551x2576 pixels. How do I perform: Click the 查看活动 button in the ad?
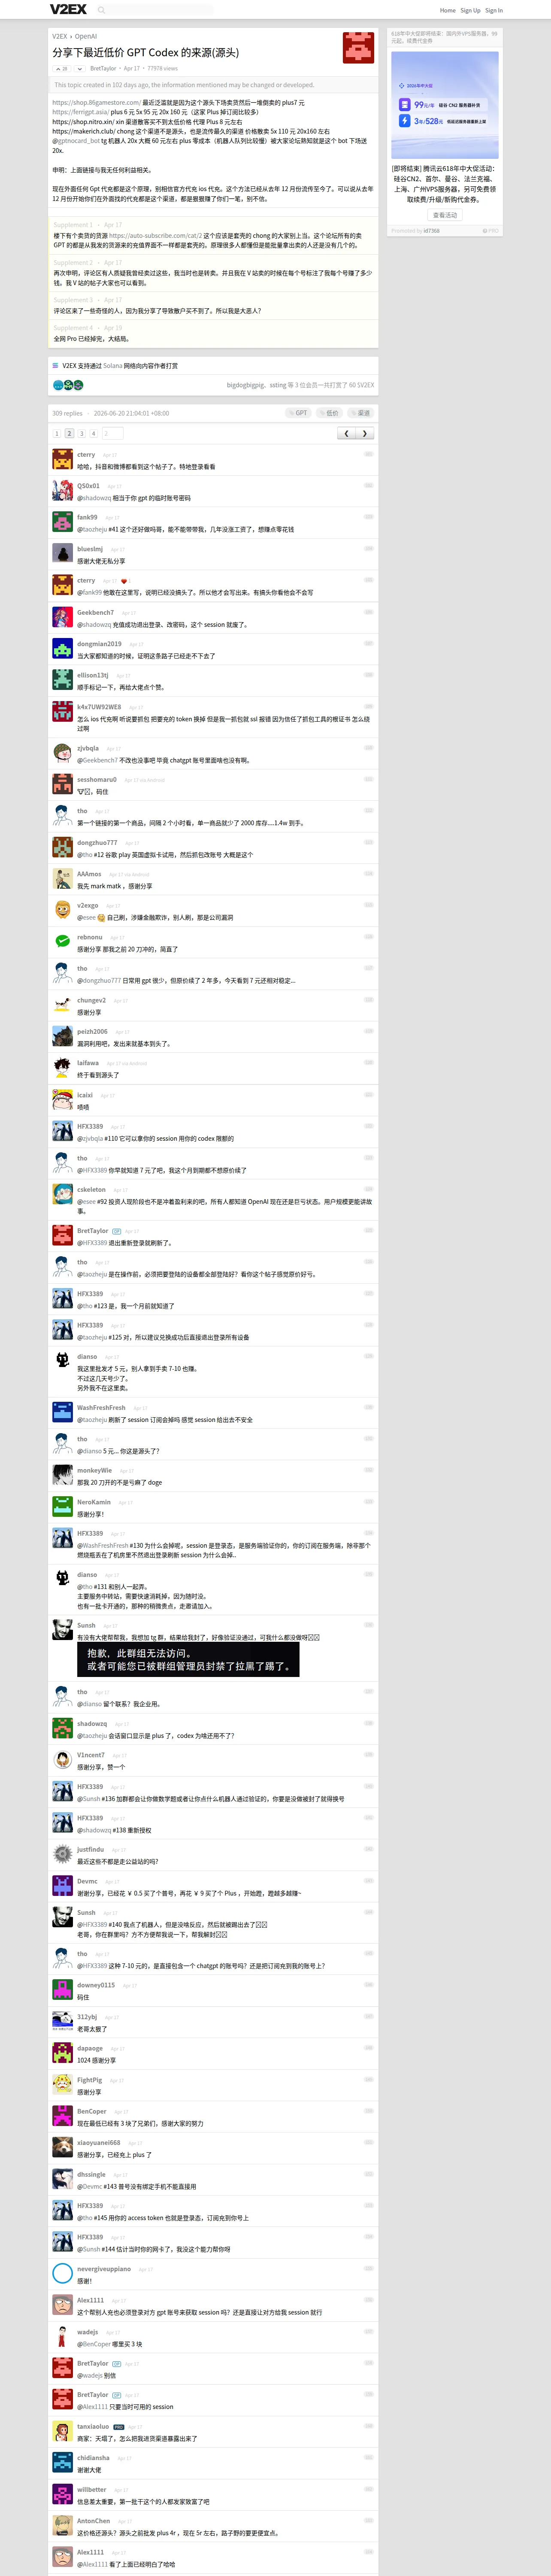tap(445, 215)
